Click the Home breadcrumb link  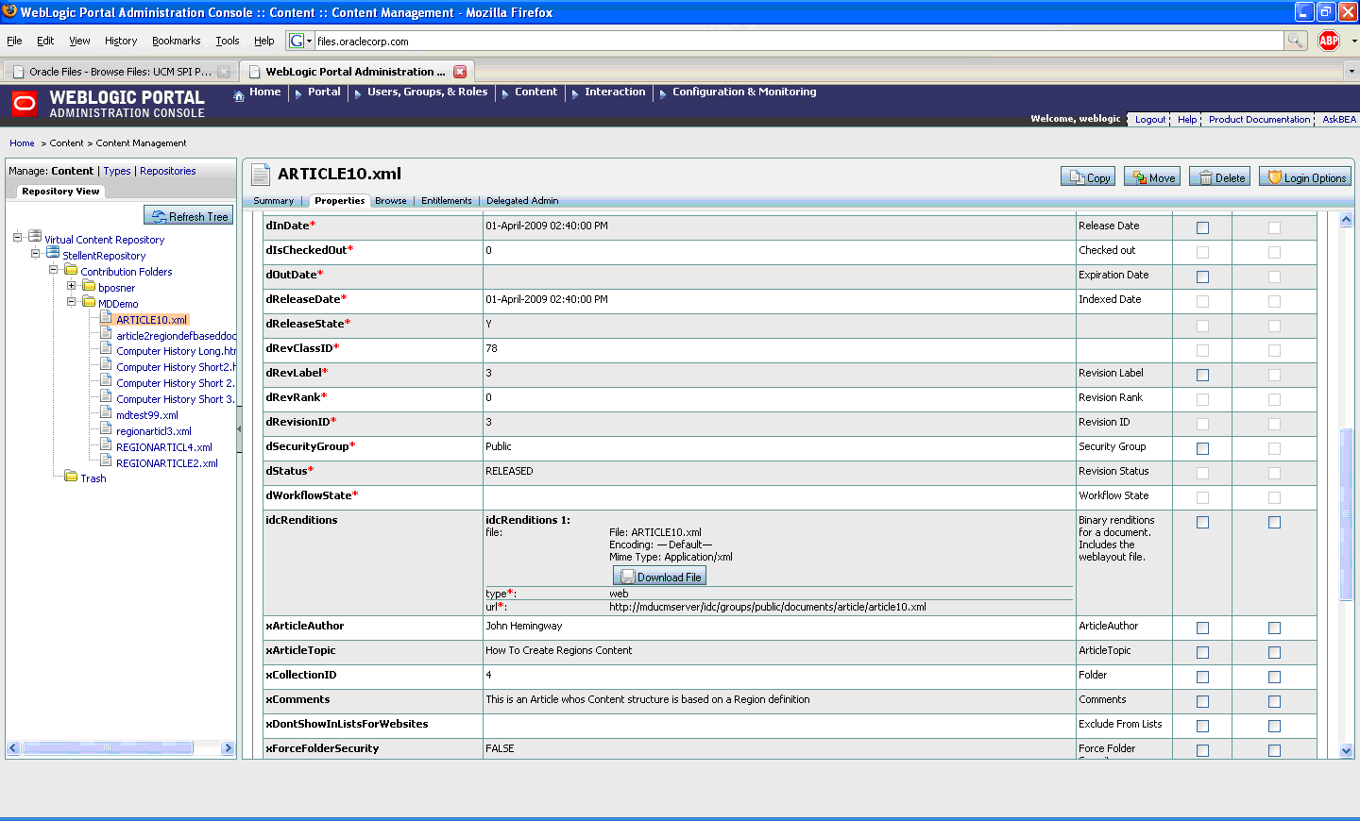(x=22, y=143)
